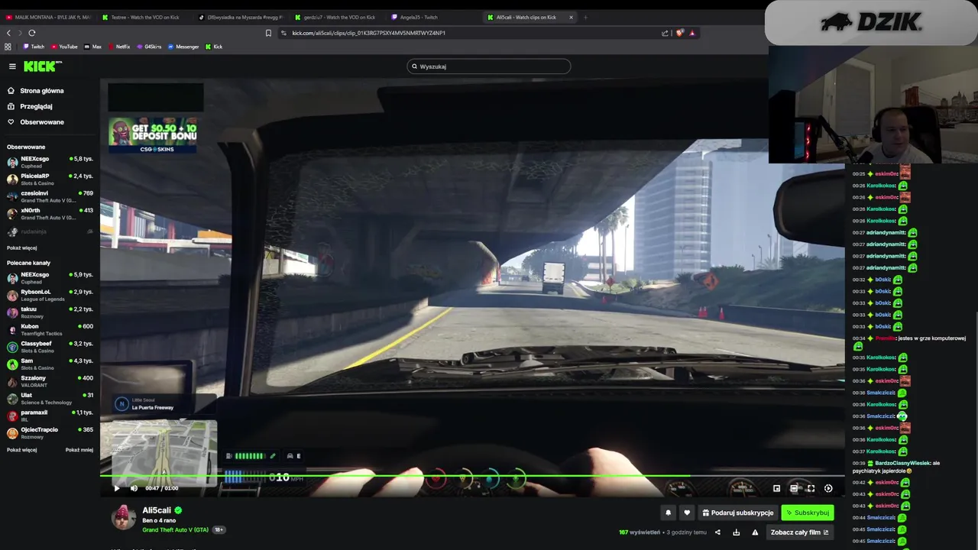Click into the Wyszukaj search field

coord(489,66)
